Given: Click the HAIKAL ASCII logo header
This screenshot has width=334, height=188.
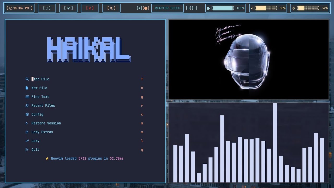Looking at the screenshot, I should 89,49.
